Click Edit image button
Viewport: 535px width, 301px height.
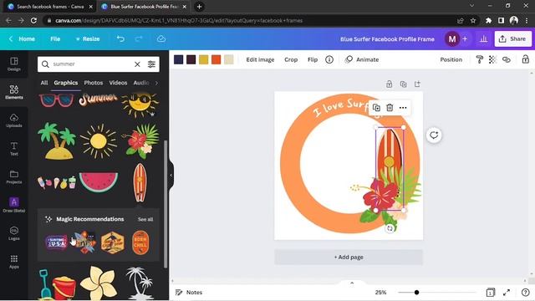click(x=260, y=59)
